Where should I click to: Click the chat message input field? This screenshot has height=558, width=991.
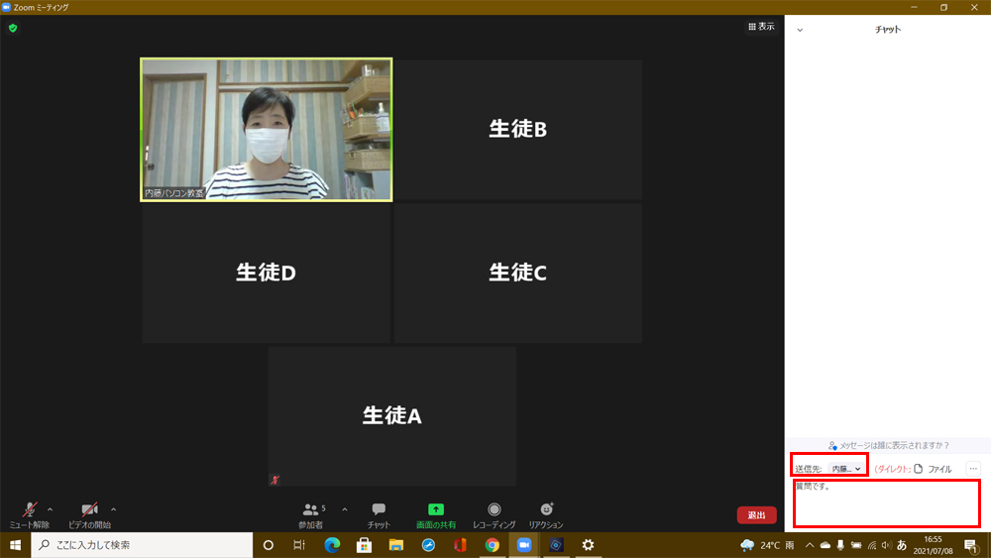887,503
